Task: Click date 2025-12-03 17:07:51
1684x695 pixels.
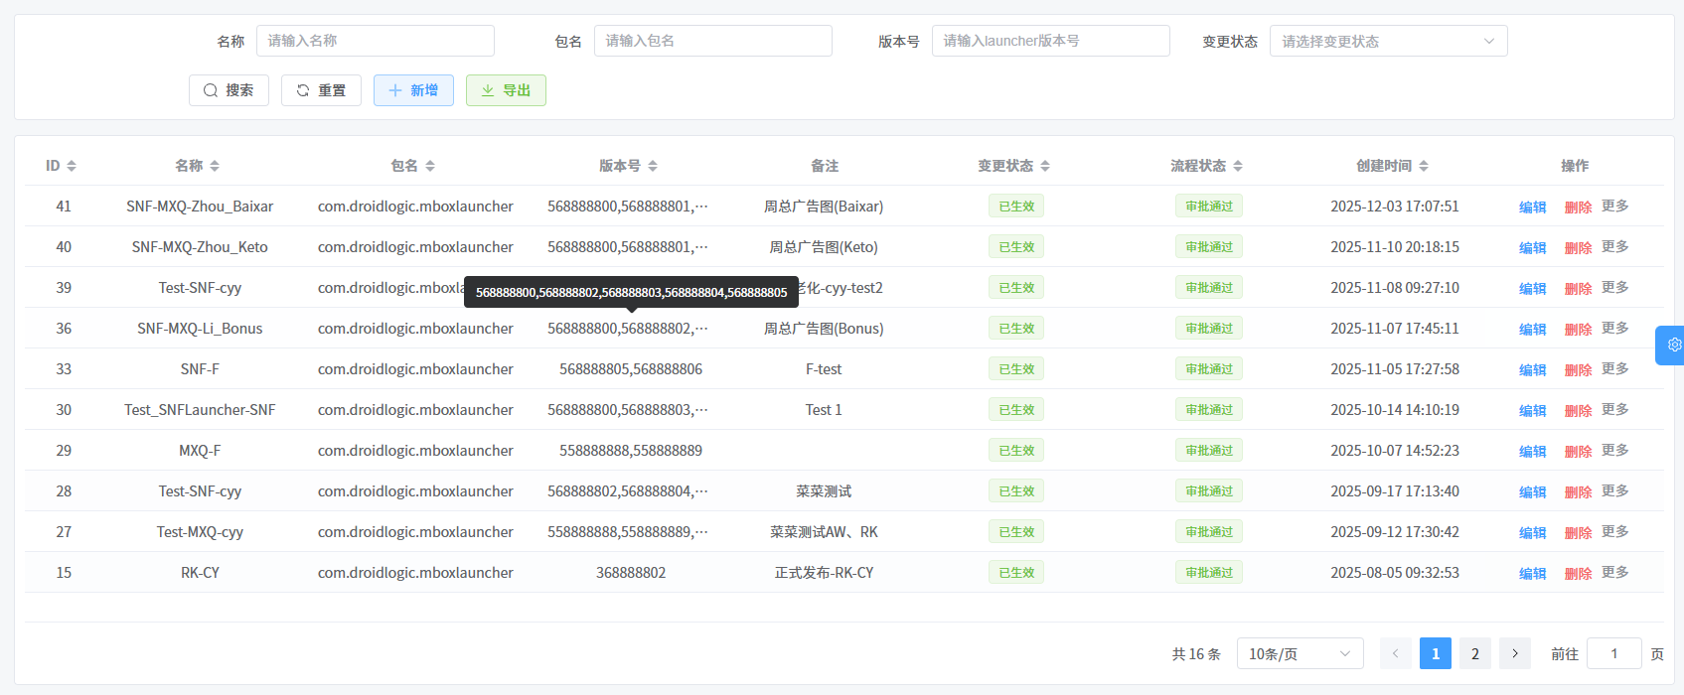Action: (1395, 207)
